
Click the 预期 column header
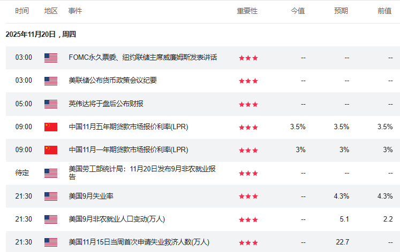341,11
